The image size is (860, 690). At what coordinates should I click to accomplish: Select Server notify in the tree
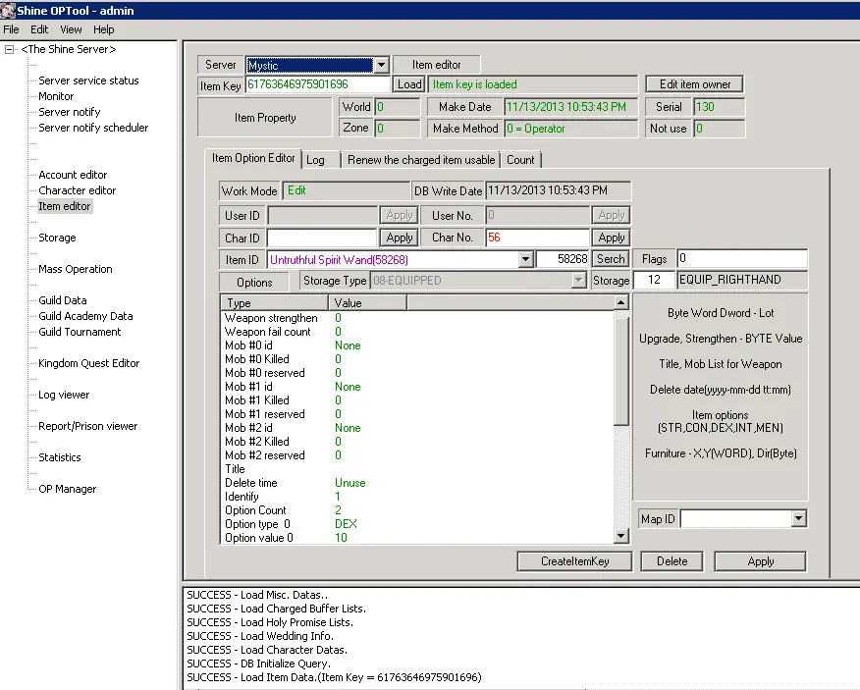tap(69, 112)
